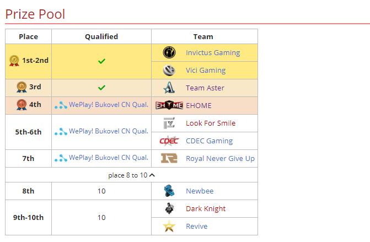Click the Qualified column header
Screen dimensions: 370x242
101,36
